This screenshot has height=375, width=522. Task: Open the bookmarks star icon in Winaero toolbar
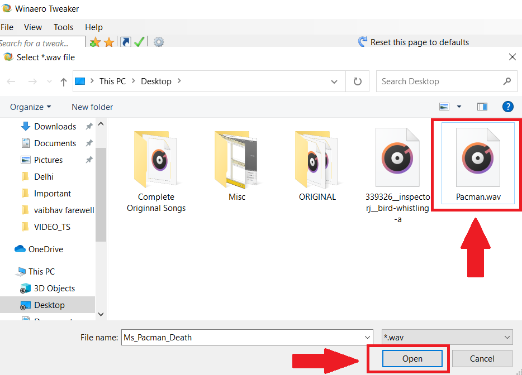click(x=109, y=42)
